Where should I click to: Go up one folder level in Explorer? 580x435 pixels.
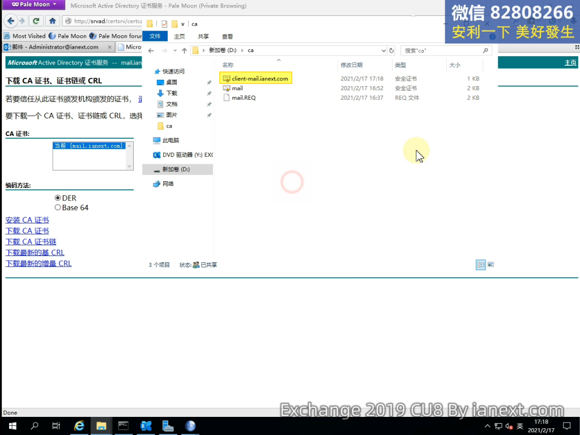tap(184, 50)
